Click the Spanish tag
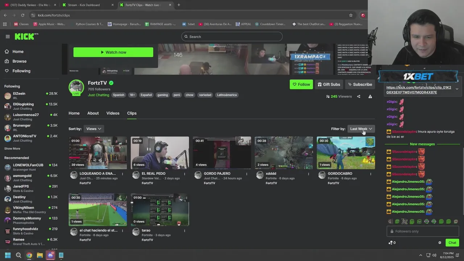The height and width of the screenshot is (261, 464). click(x=119, y=95)
